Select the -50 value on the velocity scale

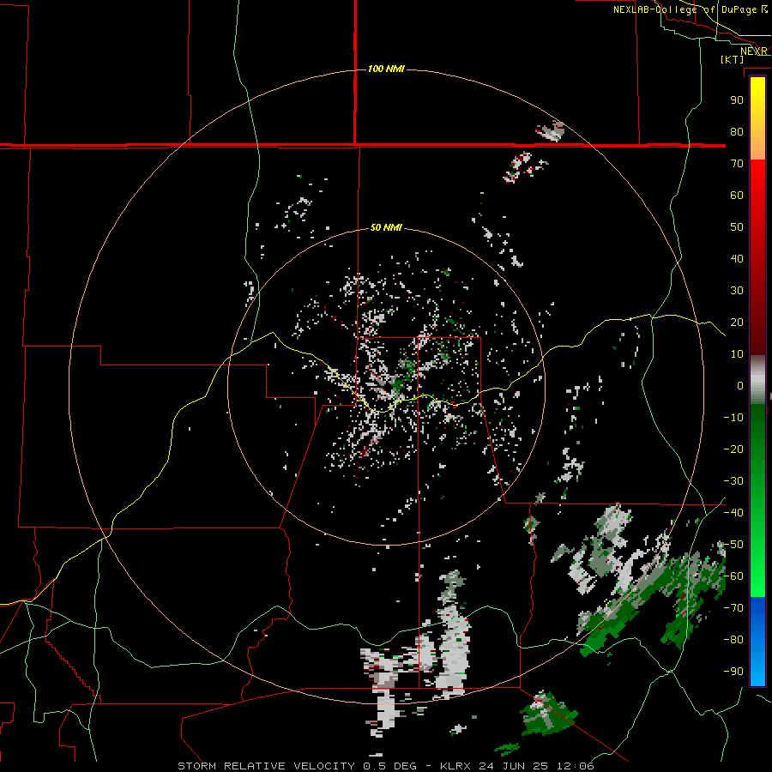point(733,545)
